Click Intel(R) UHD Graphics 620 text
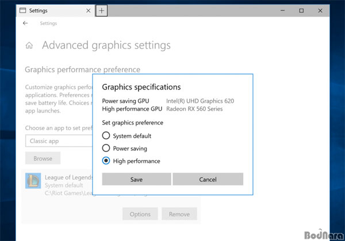Viewport: 345px width, 241px height. 200,101
